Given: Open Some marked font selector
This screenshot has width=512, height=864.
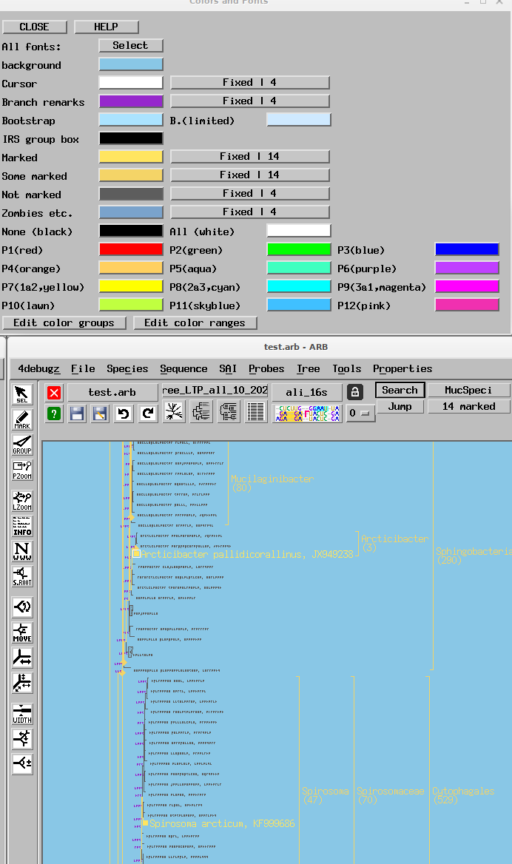Looking at the screenshot, I should click(x=249, y=175).
